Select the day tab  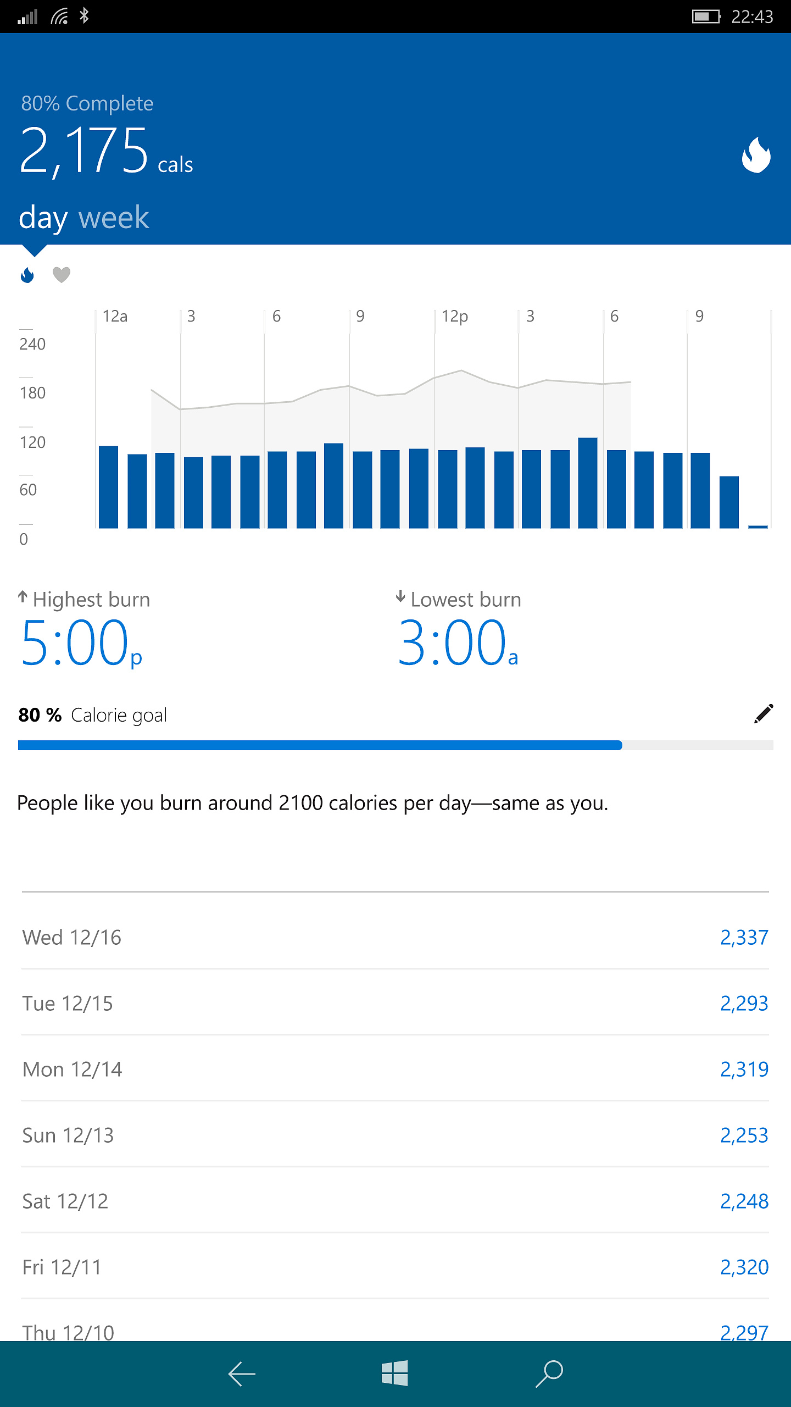[x=43, y=219]
